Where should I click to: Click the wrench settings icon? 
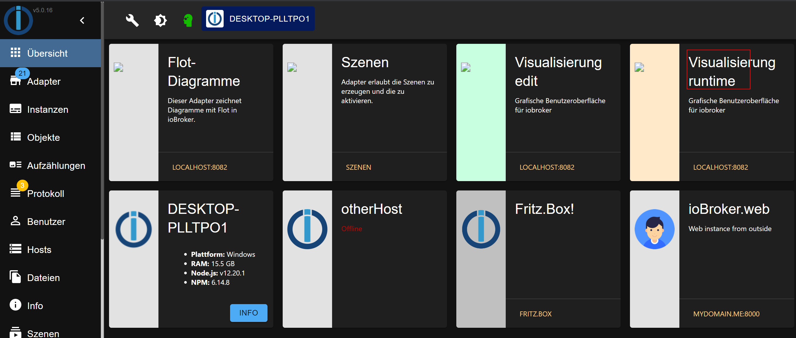(132, 20)
